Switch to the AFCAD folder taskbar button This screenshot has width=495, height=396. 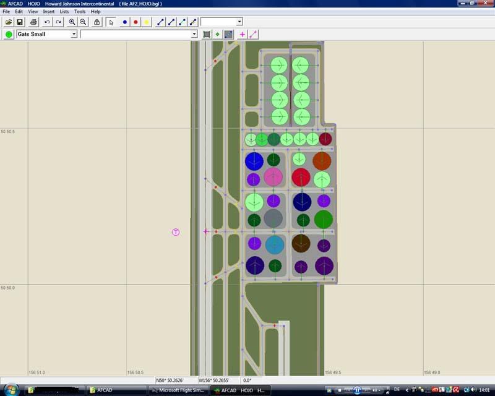(x=116, y=390)
